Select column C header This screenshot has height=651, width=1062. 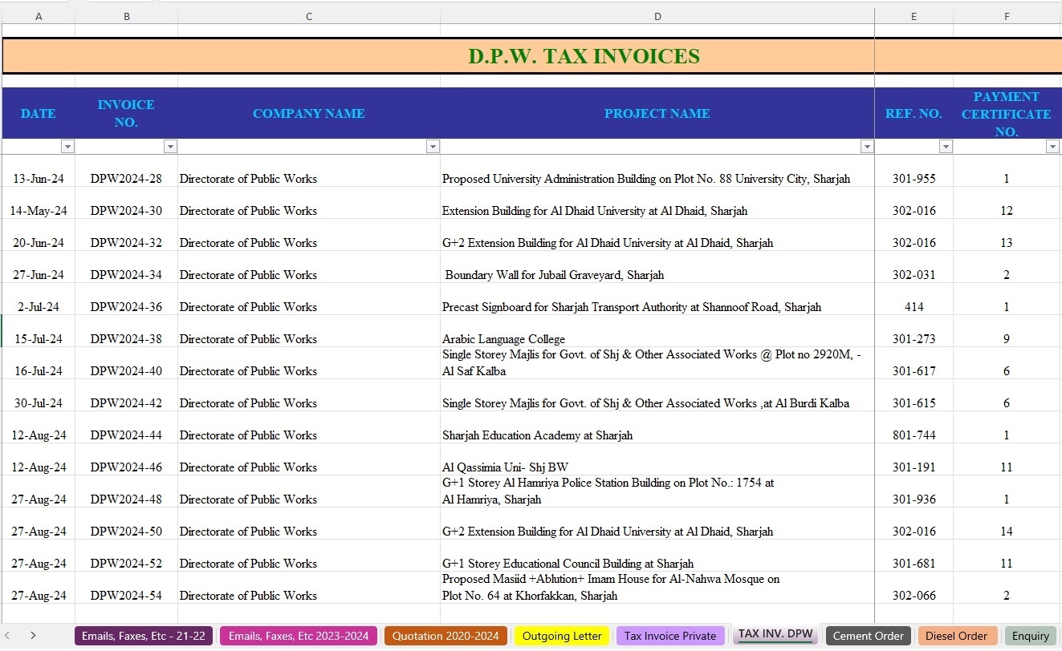point(309,17)
